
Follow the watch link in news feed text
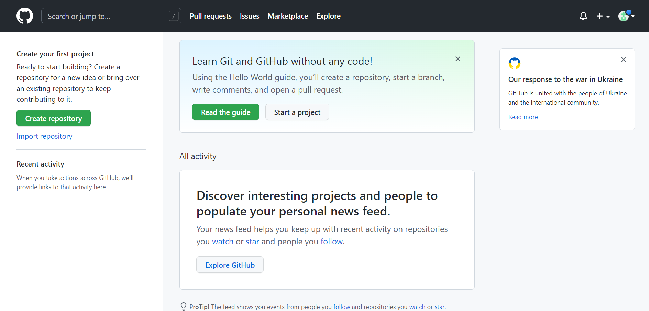[x=223, y=242]
